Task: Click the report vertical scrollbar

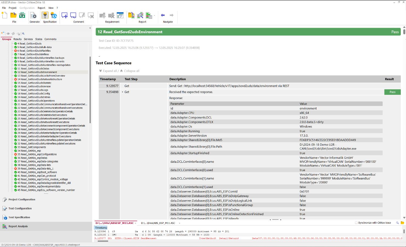Action: (x=404, y=31)
